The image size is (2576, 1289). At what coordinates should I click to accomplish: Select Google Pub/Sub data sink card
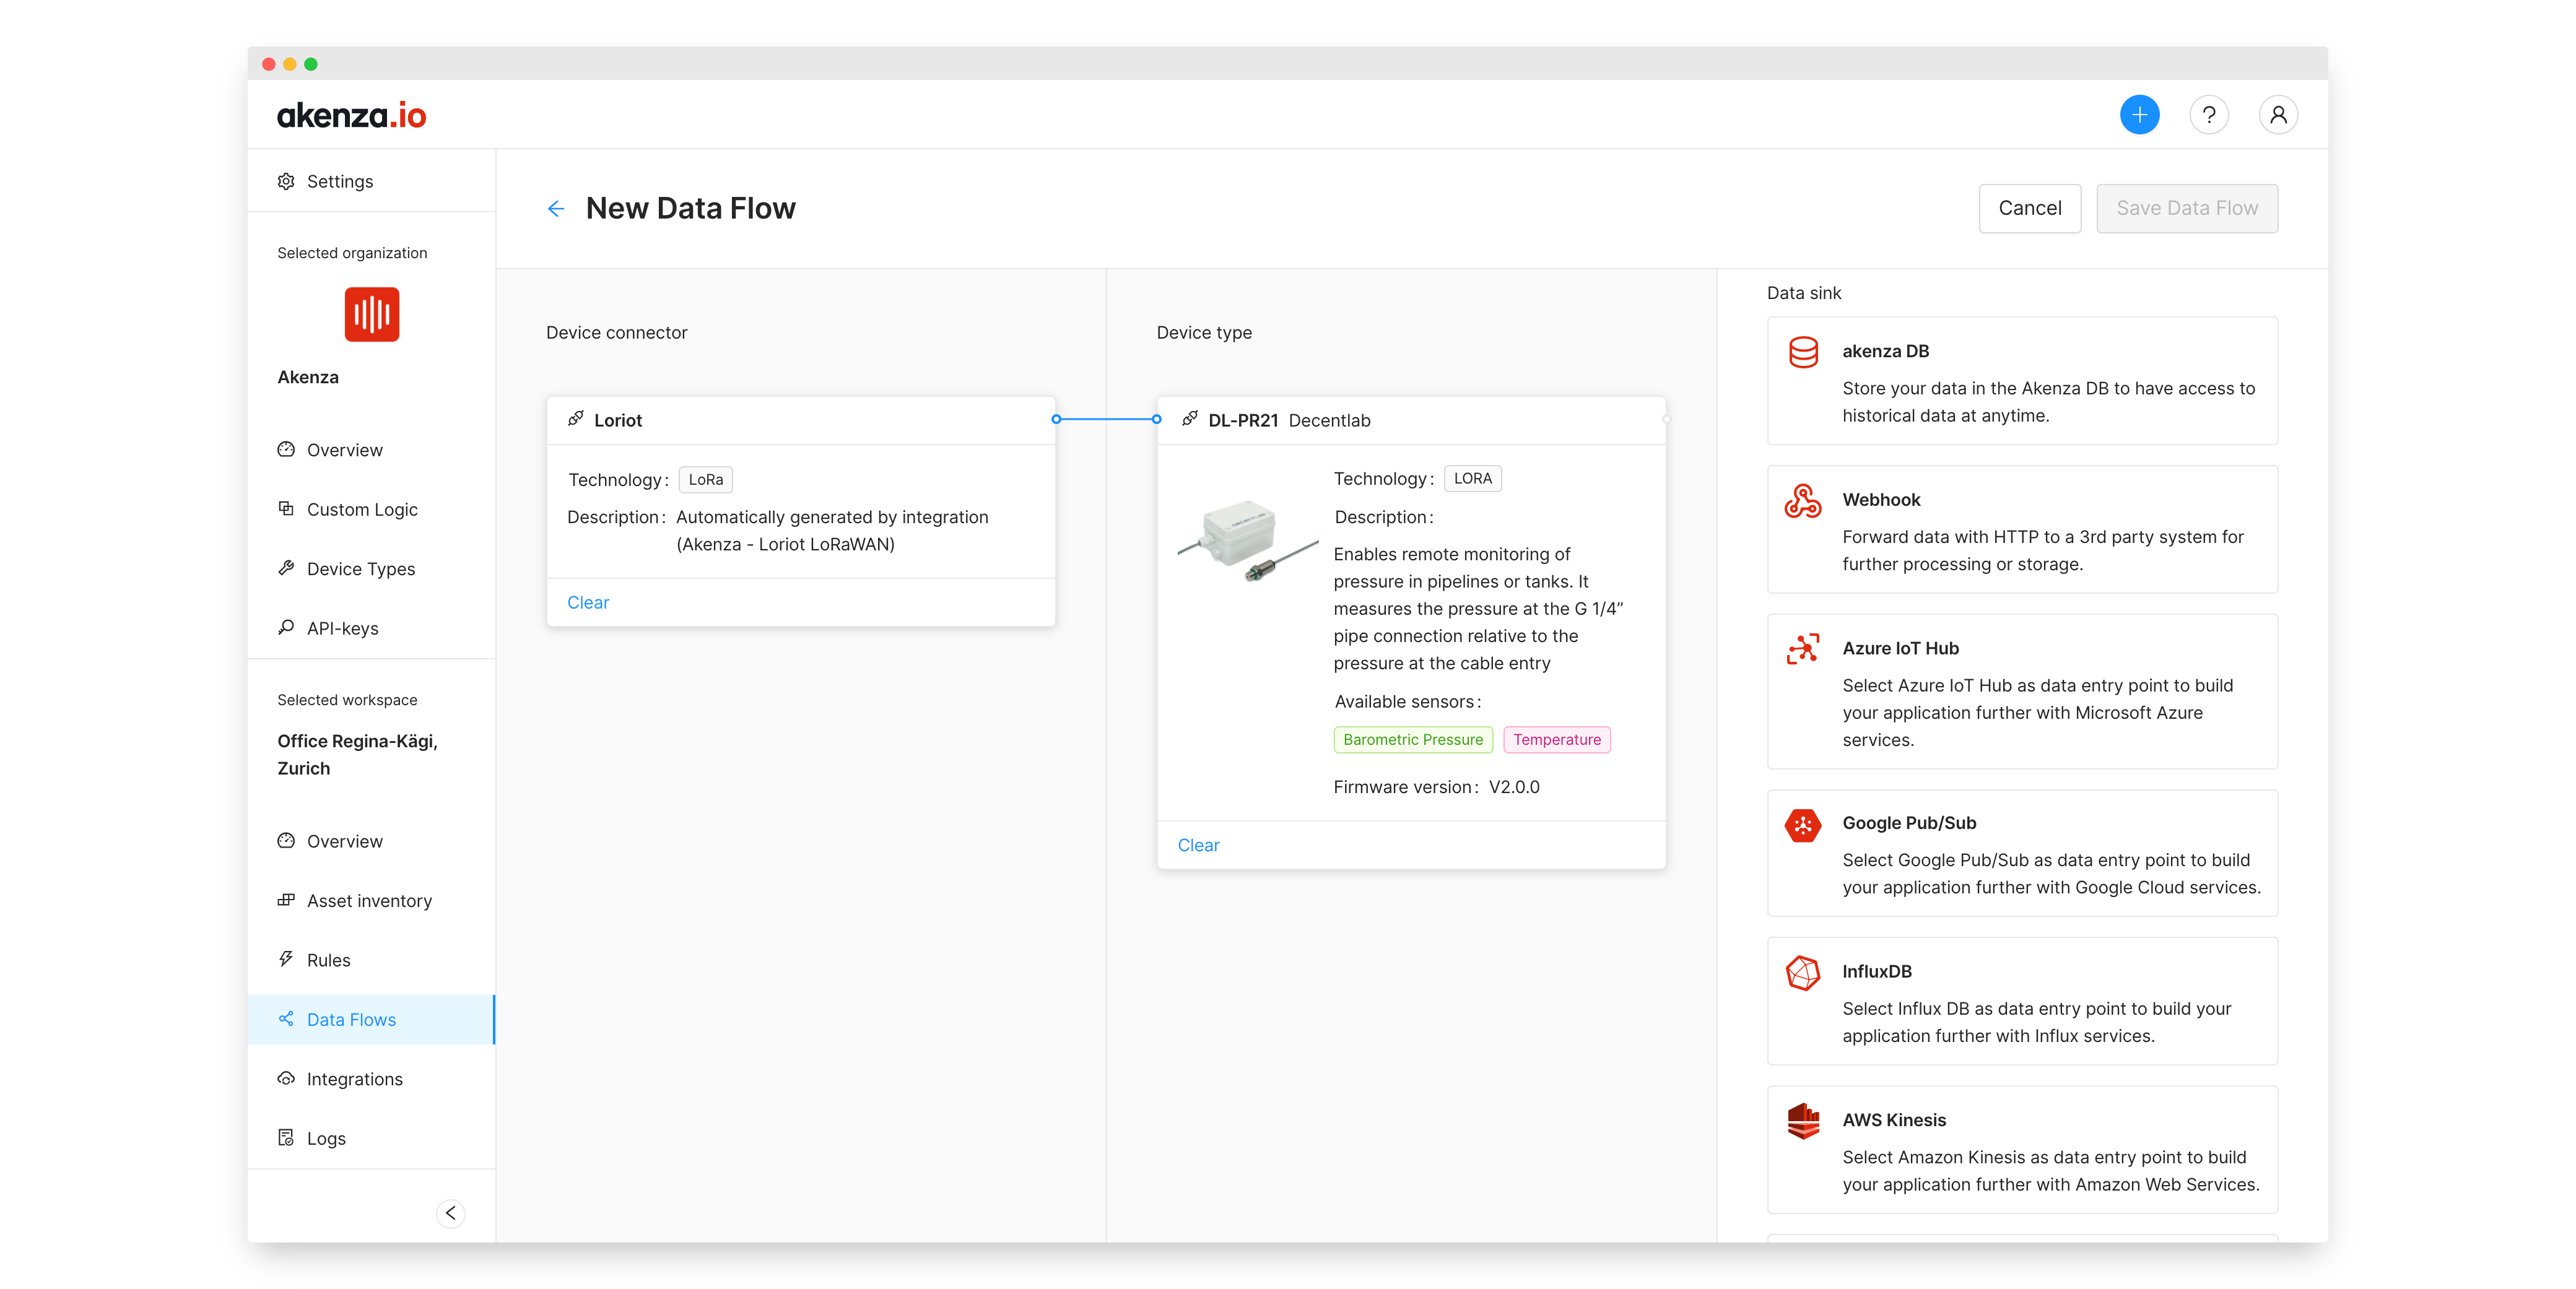(x=2022, y=853)
